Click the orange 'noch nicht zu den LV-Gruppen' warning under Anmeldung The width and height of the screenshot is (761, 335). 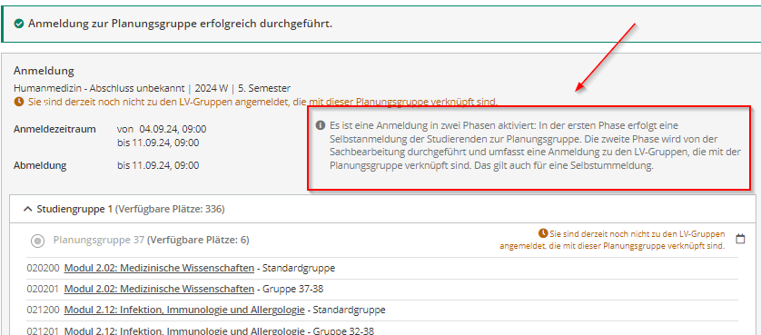click(x=262, y=103)
